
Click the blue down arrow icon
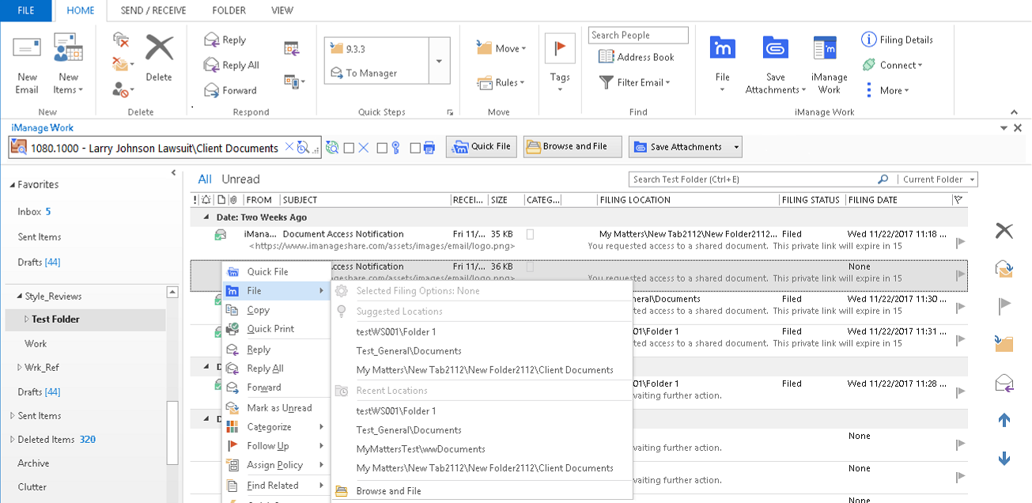pos(1004,459)
